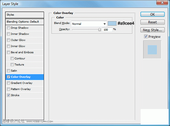The height and width of the screenshot is (126, 170).
Task: Select the Satin label
Action: pyautogui.click(x=14, y=71)
